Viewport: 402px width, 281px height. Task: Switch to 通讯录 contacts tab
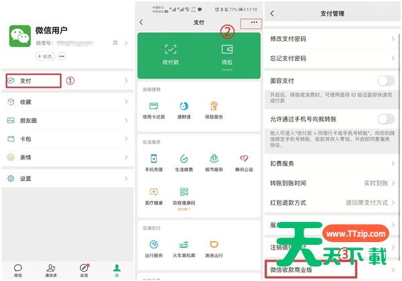(x=51, y=270)
